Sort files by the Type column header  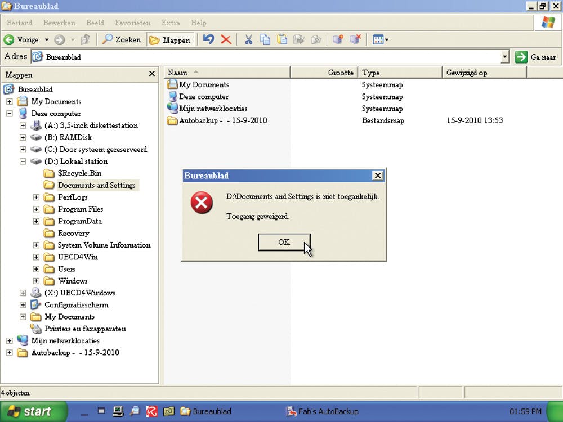point(400,73)
